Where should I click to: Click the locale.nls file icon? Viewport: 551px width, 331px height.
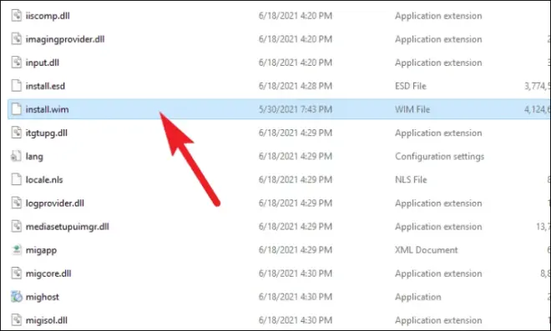coord(16,179)
